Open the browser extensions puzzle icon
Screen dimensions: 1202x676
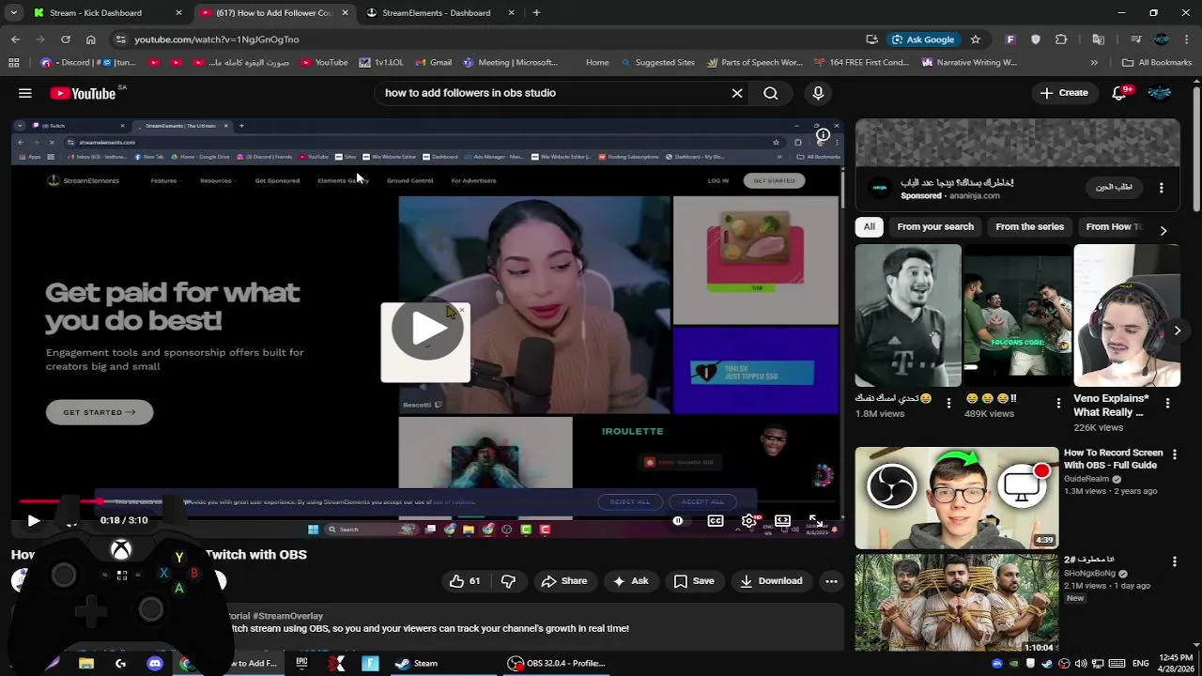[1061, 39]
